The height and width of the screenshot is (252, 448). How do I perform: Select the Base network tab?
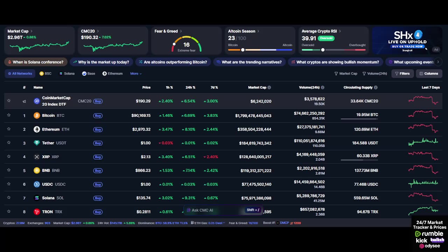pyautogui.click(x=89, y=73)
